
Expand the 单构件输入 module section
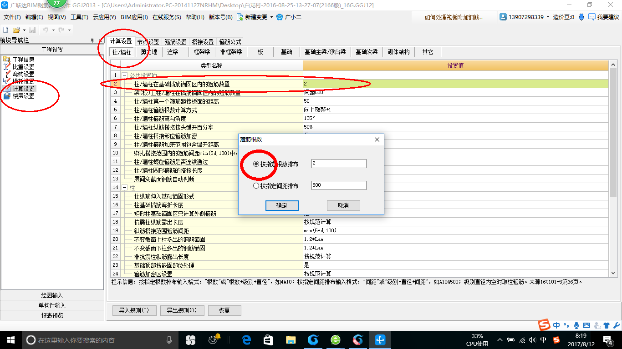(x=52, y=305)
